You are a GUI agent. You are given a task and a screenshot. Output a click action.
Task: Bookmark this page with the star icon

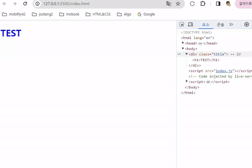(x=178, y=3)
